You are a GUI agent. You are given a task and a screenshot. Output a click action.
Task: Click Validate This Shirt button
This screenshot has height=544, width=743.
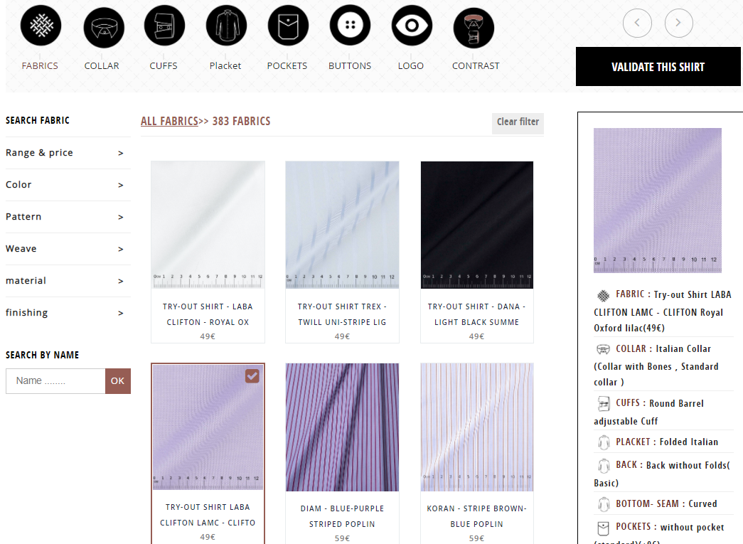click(658, 66)
